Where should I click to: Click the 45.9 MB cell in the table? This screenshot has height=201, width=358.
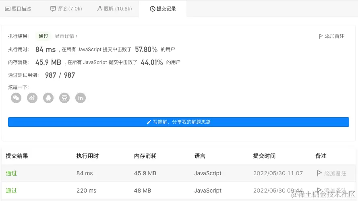(x=145, y=173)
